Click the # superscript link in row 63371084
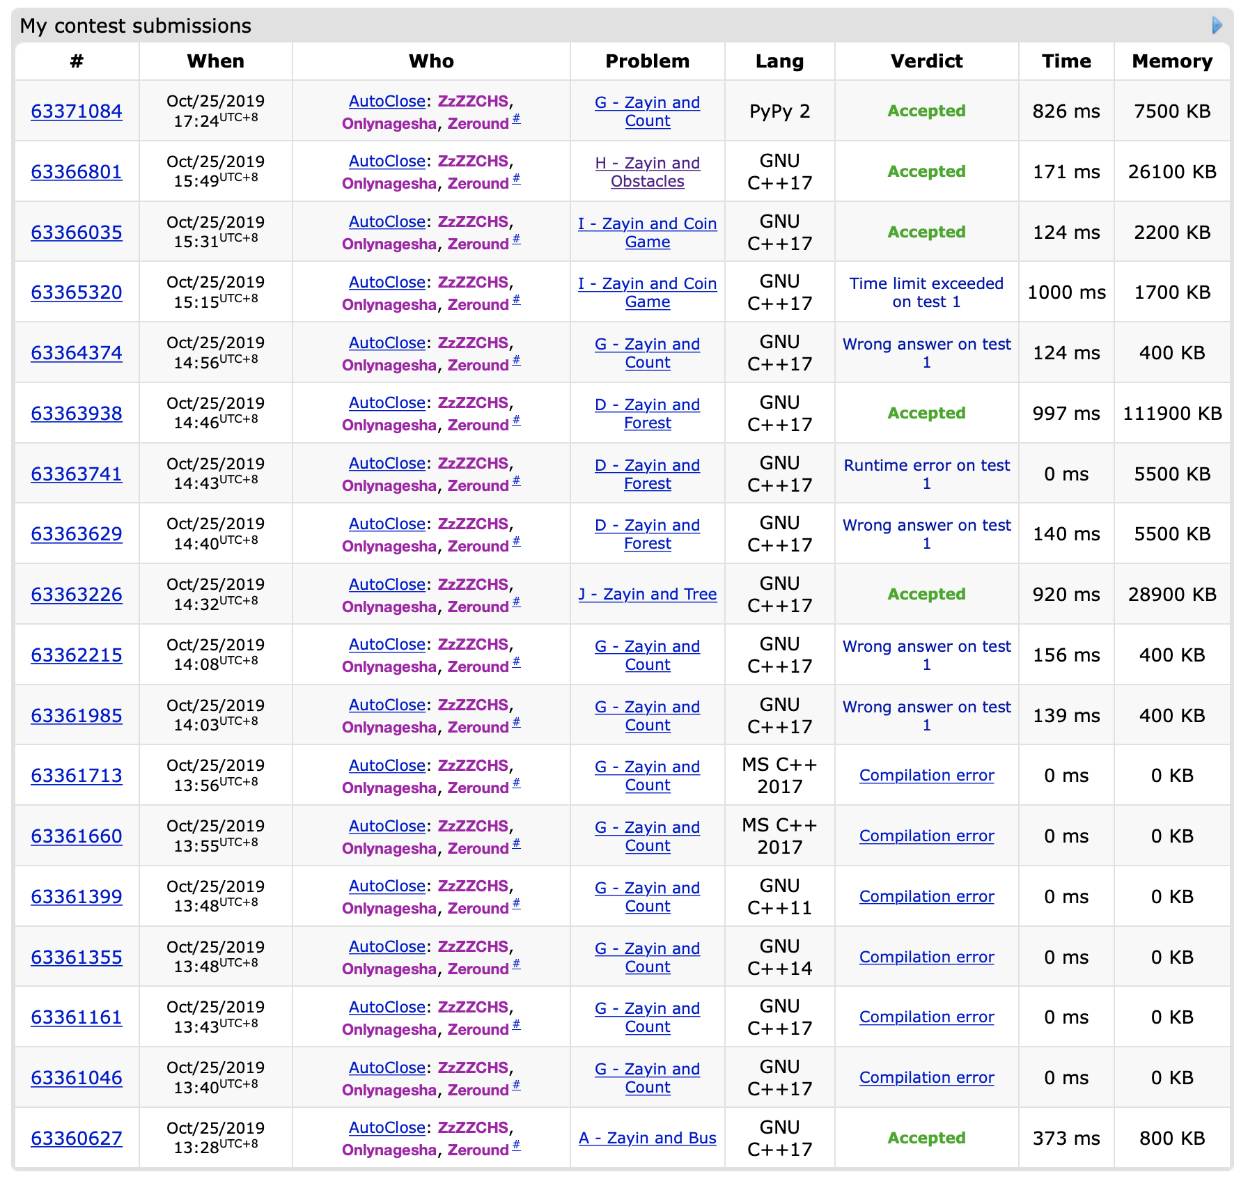Viewport: 1248px width, 1181px height. 516,119
